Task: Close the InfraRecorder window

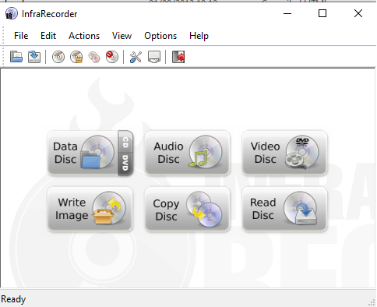Action: click(358, 13)
